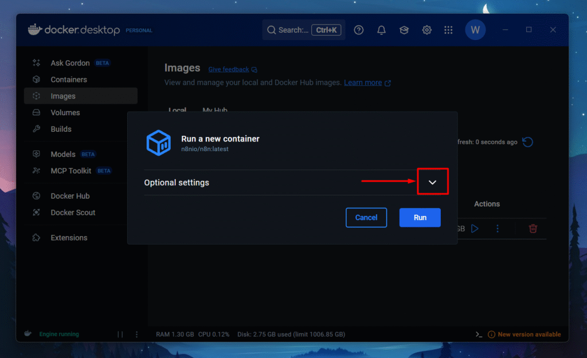Open Settings gear icon
Image resolution: width=587 pixels, height=358 pixels.
426,30
